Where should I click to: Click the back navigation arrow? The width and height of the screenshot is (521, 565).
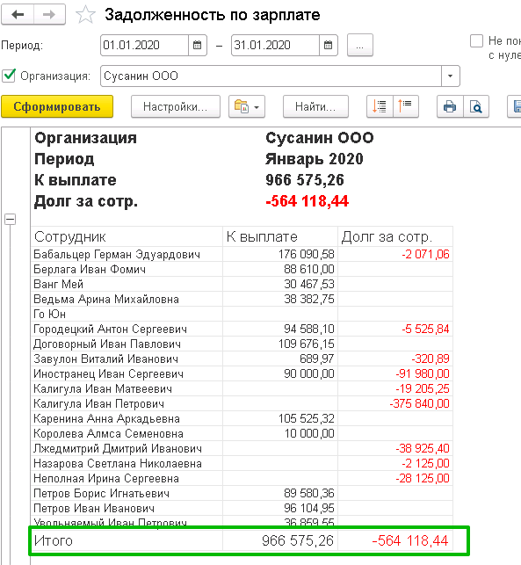click(x=18, y=14)
